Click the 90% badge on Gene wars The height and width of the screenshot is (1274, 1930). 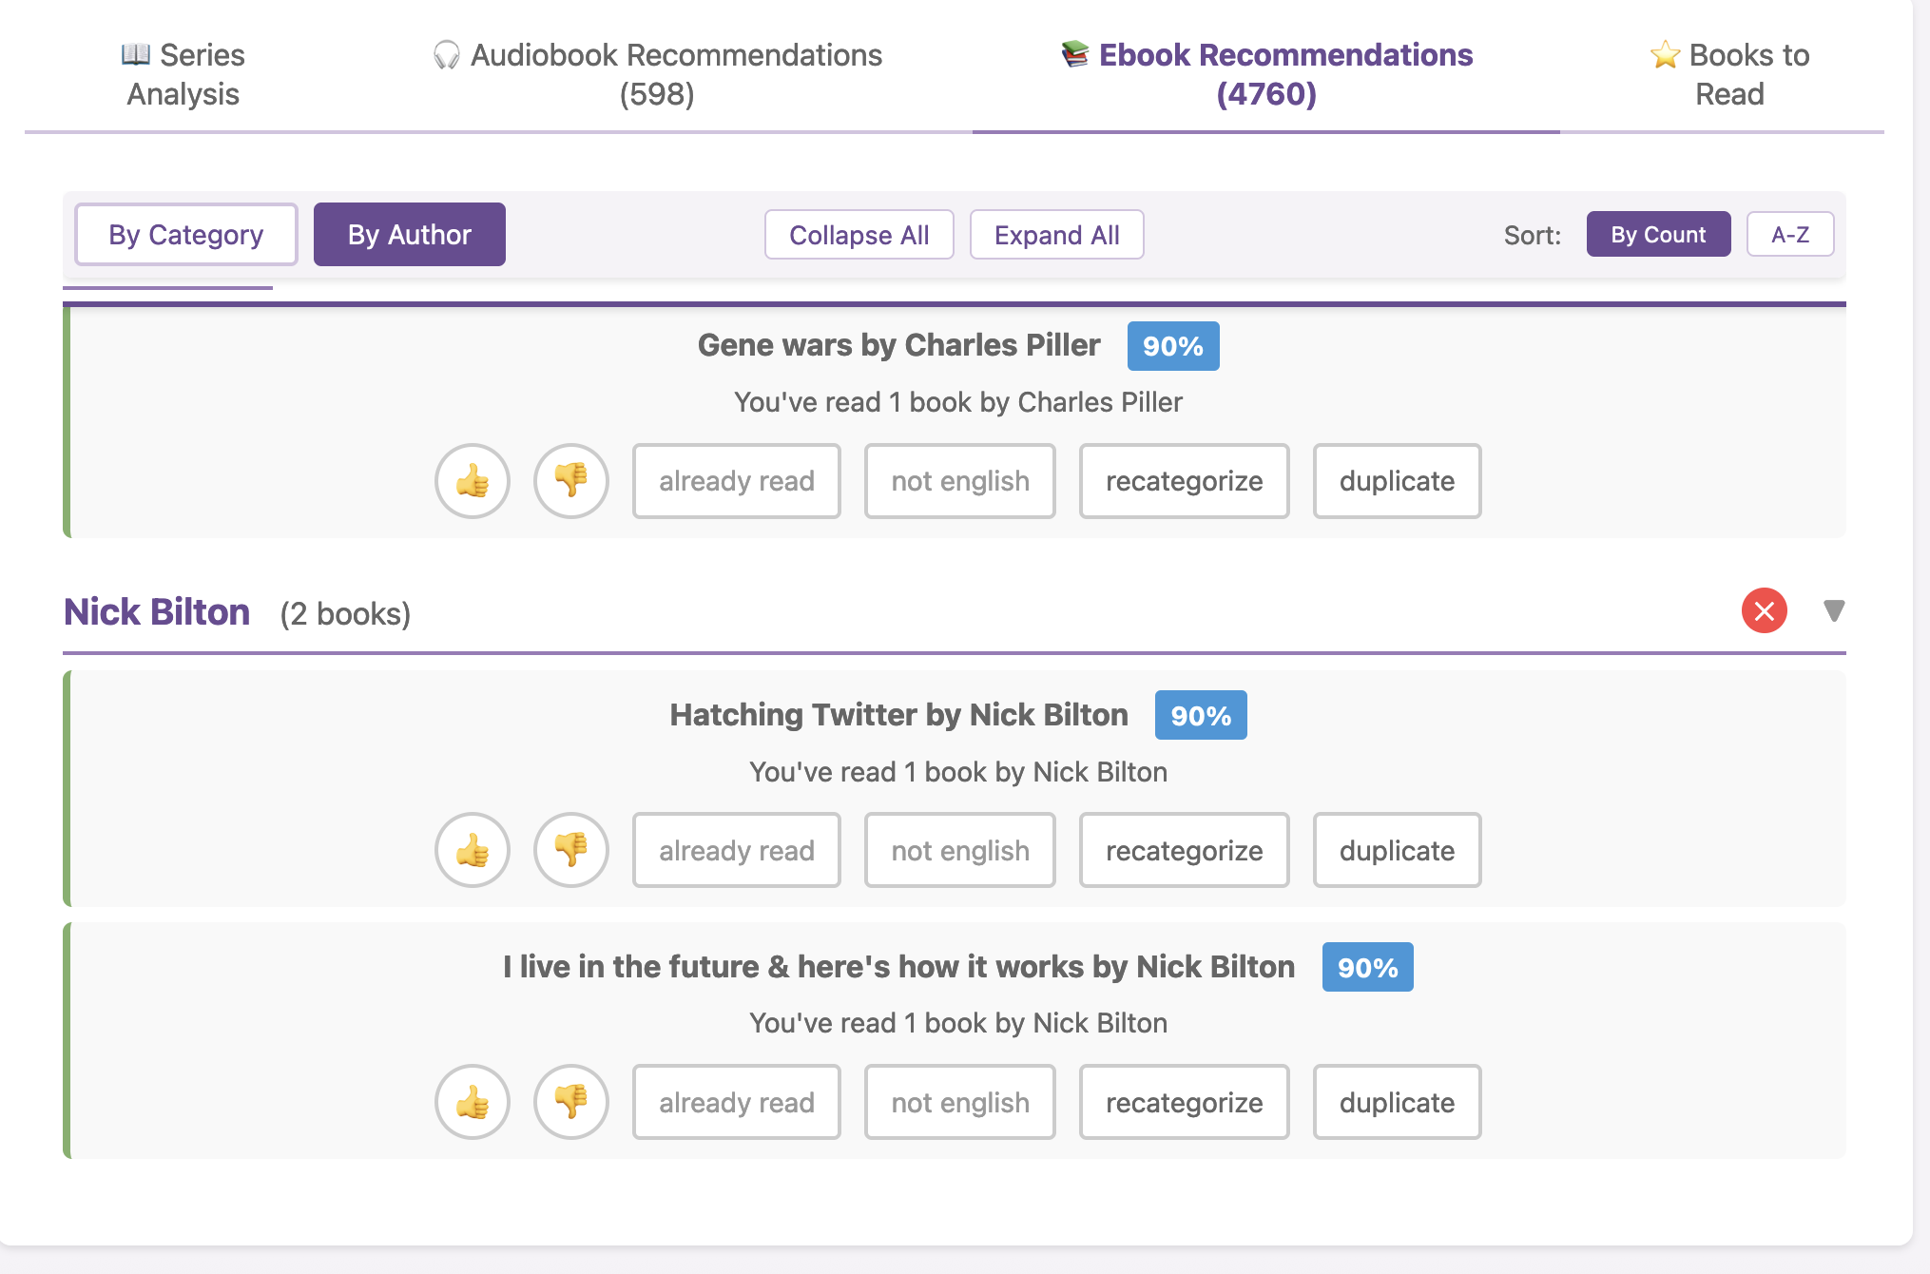1172,345
